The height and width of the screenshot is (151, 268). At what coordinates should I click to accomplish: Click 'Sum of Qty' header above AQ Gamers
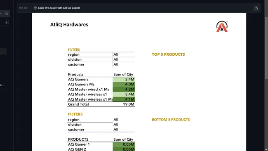coord(123,74)
